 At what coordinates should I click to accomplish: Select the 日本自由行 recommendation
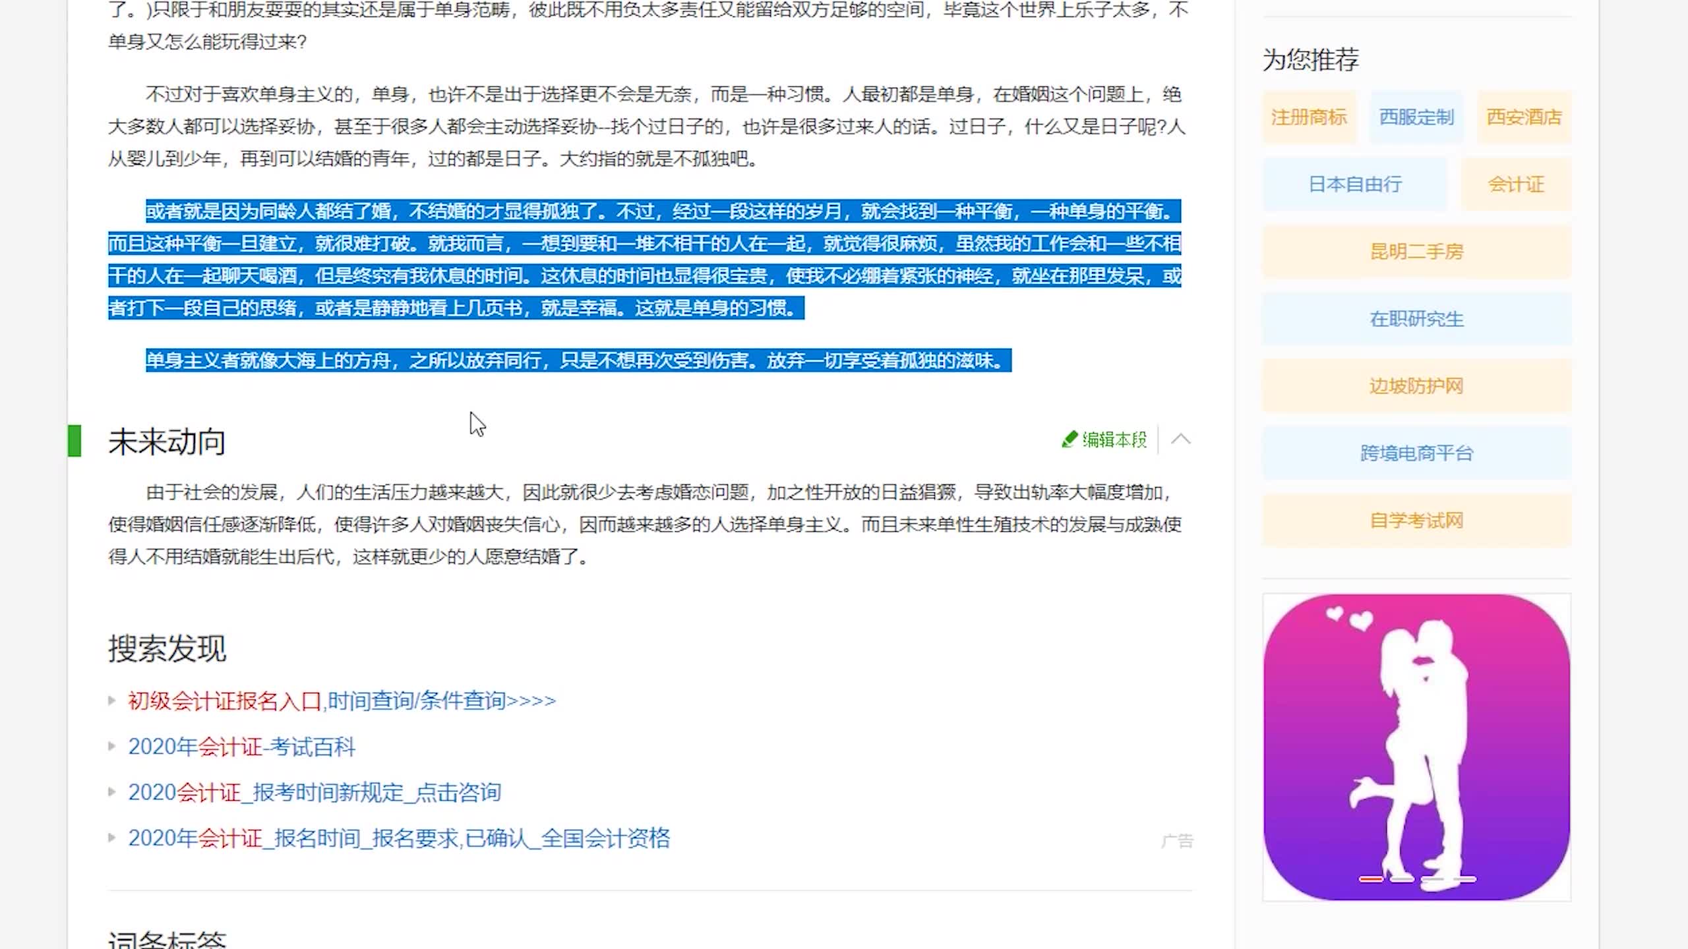pyautogui.click(x=1355, y=185)
